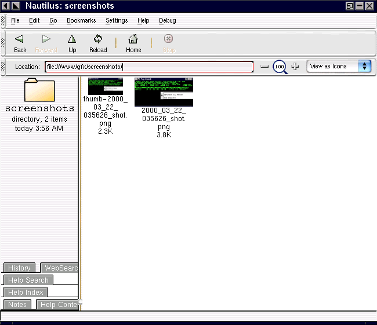Zoom in with the plus icon

[x=295, y=67]
